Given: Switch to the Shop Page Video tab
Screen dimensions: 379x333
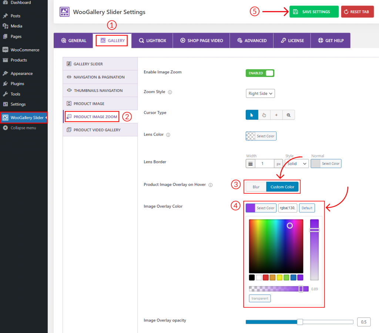Looking at the screenshot, I should click(x=201, y=41).
